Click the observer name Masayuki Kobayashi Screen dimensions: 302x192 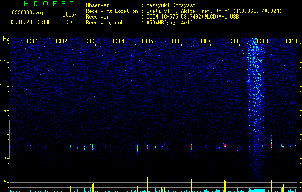pyautogui.click(x=172, y=5)
